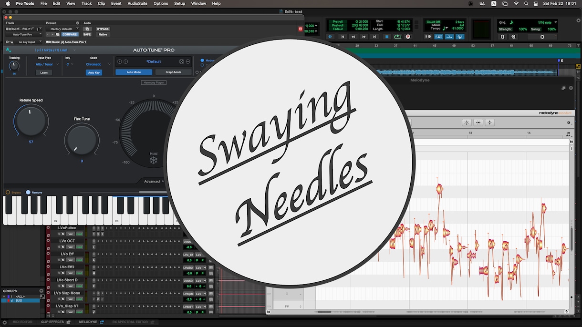The width and height of the screenshot is (582, 327).
Task: Open the GROUPS panel menu arrow
Action: point(41,291)
